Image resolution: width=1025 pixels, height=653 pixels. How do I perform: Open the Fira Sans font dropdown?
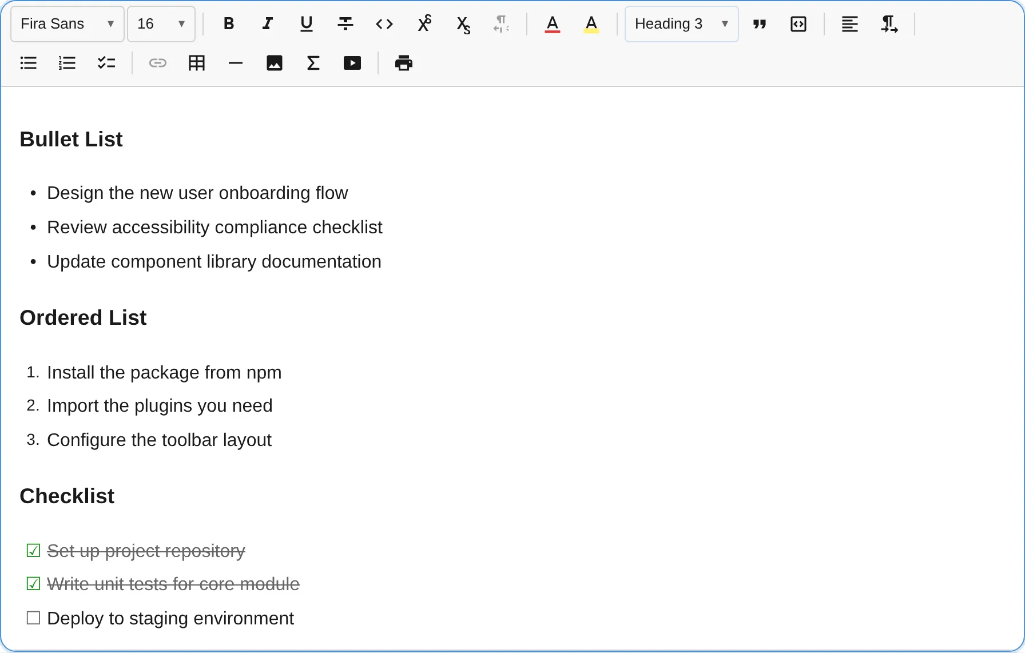[x=67, y=24]
